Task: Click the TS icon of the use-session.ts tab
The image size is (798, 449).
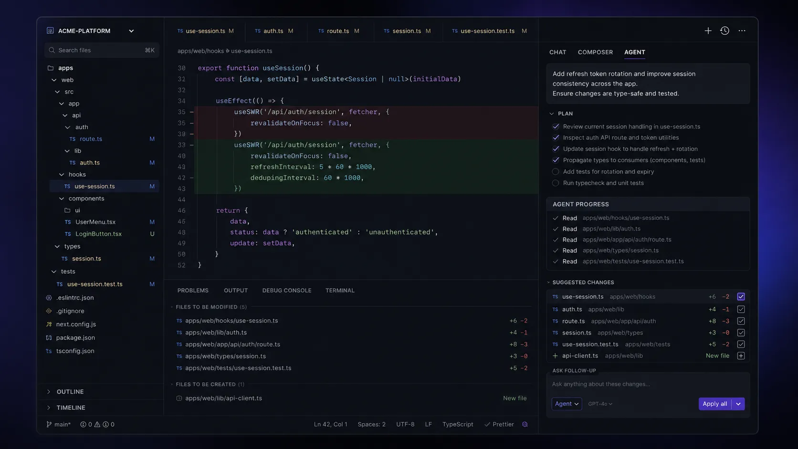Action: (180, 31)
